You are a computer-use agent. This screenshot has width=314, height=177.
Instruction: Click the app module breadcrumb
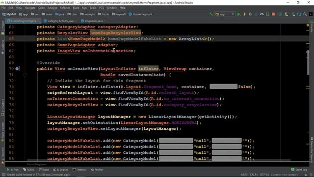23,14
